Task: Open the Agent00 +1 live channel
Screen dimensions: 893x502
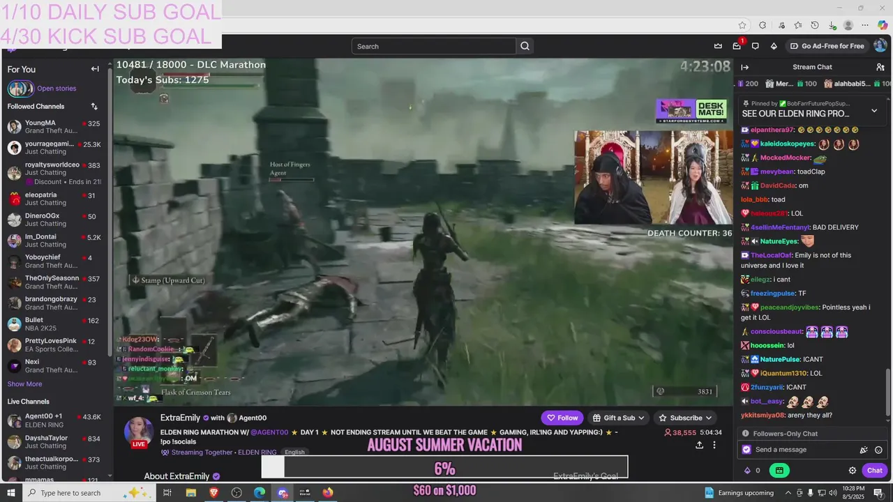Action: pos(54,420)
